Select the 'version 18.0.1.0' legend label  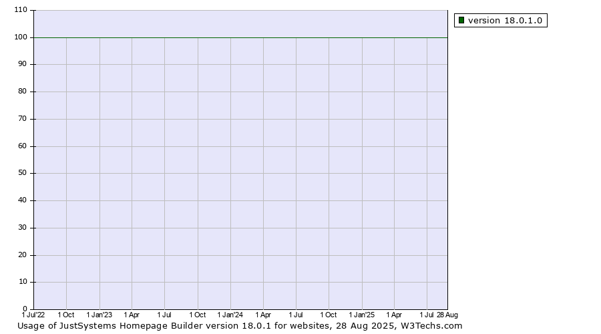coord(505,20)
